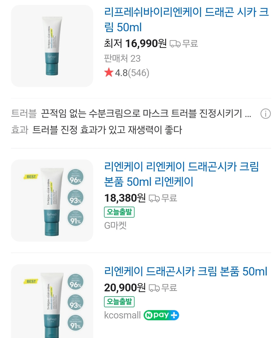This screenshot has height=338, width=280.
Task: Select the kcosmall seller name
Action: pos(122,315)
